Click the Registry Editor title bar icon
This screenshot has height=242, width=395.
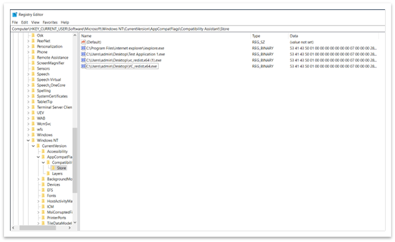pyautogui.click(x=15, y=15)
